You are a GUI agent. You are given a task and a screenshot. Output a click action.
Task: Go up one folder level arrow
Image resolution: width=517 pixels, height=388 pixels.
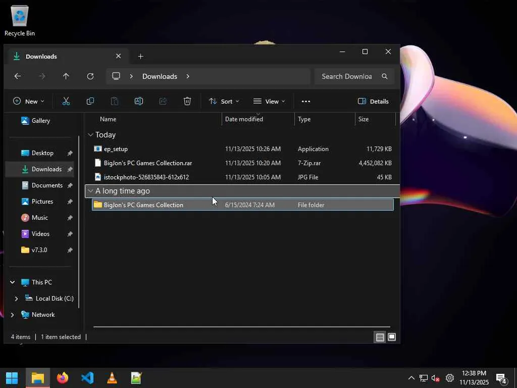[x=66, y=76]
